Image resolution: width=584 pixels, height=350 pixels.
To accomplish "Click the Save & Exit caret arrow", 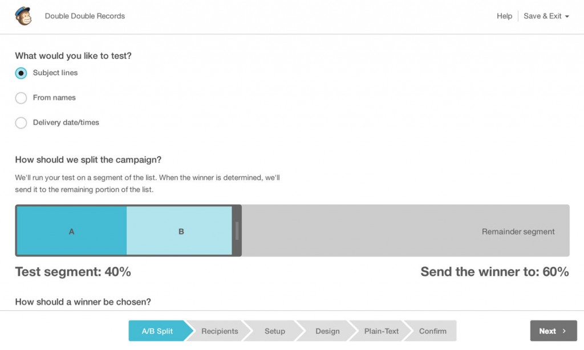I will 567,17.
